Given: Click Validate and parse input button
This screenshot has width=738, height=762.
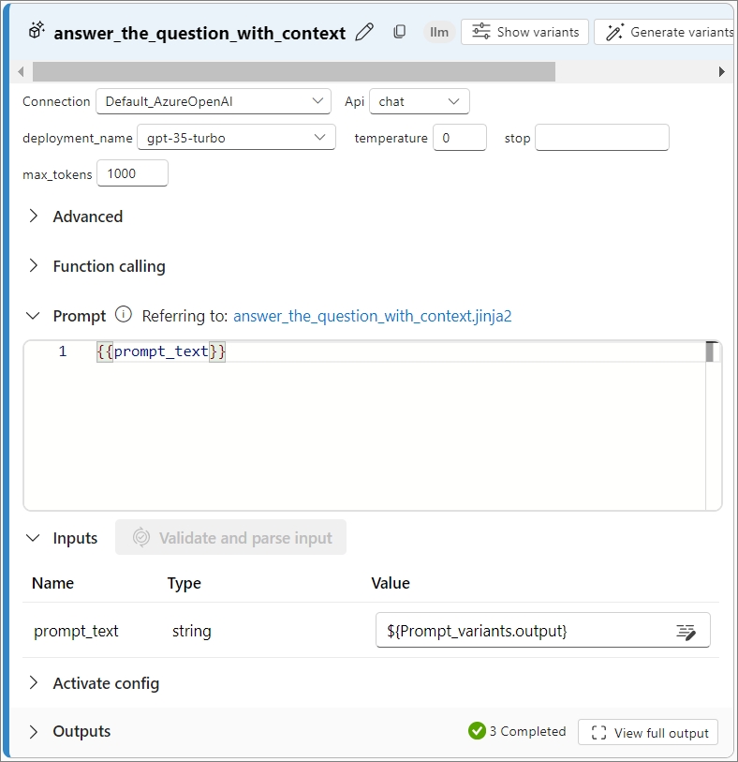Looking at the screenshot, I should [230, 537].
